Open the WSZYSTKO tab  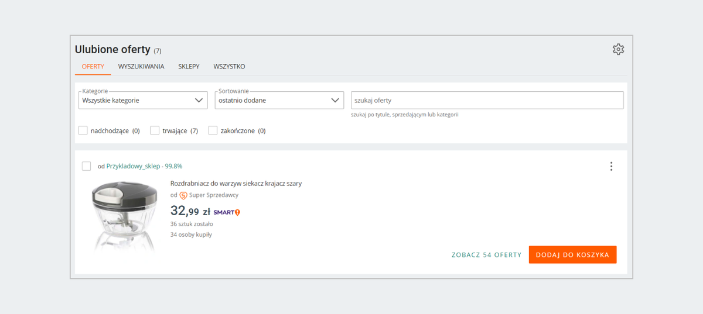pos(229,67)
